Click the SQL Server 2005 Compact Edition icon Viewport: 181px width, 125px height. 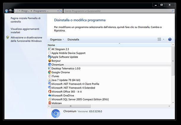point(50,99)
